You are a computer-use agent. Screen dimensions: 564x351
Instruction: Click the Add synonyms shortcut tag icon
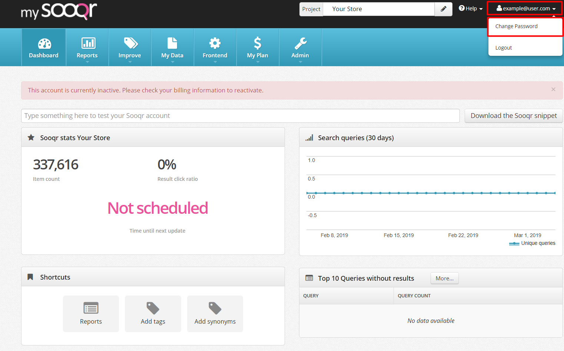pyautogui.click(x=215, y=308)
